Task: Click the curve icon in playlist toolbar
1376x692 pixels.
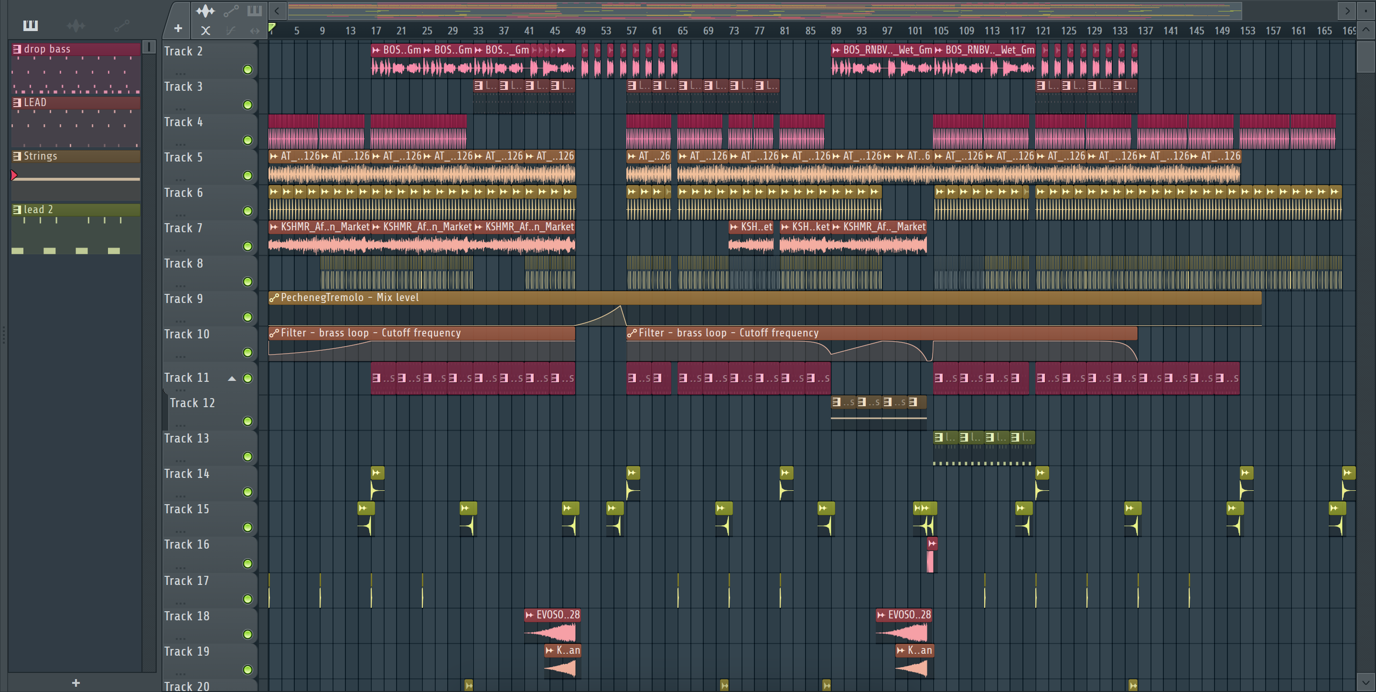Action: tap(231, 31)
